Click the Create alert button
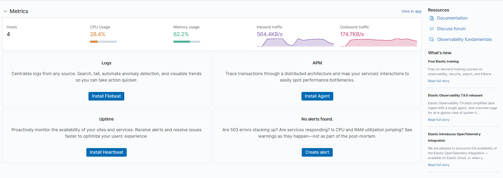The height and width of the screenshot is (178, 503). (x=317, y=152)
